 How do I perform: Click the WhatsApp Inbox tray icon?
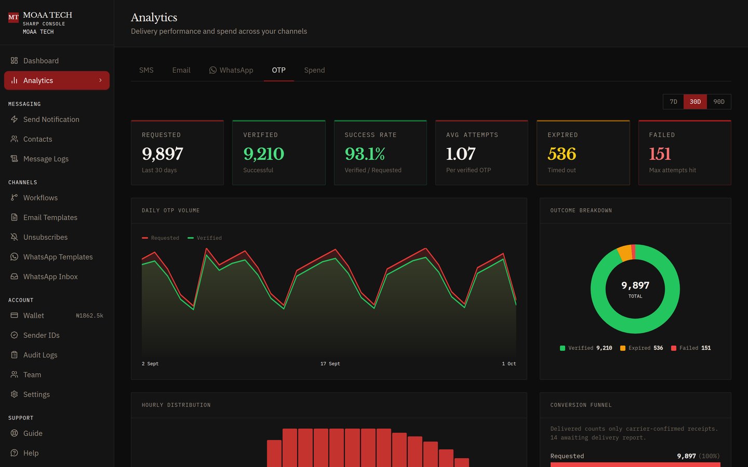[x=14, y=277]
